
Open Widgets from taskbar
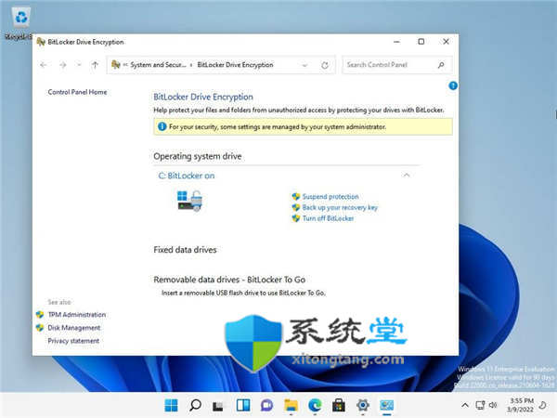tap(243, 405)
